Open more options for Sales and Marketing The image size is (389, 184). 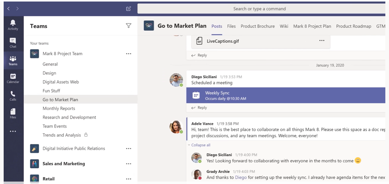[x=128, y=164]
